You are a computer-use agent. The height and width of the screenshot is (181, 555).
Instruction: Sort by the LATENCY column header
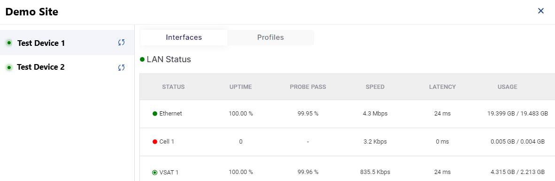point(442,87)
